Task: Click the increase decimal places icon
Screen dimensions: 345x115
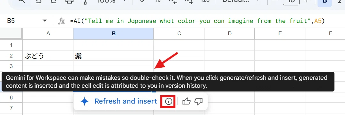Action: [189, 2]
